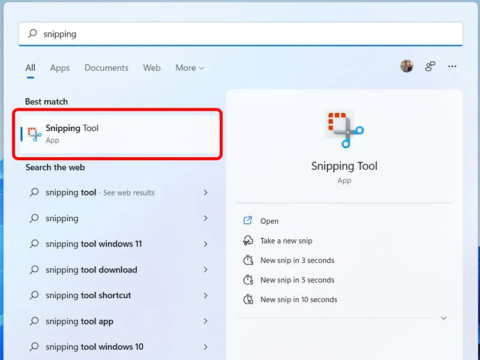Expand arrow beside 'snipping tool shortcut'
This screenshot has width=480, height=360.
206,295
